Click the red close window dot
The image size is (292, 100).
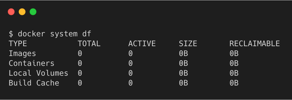11,12
